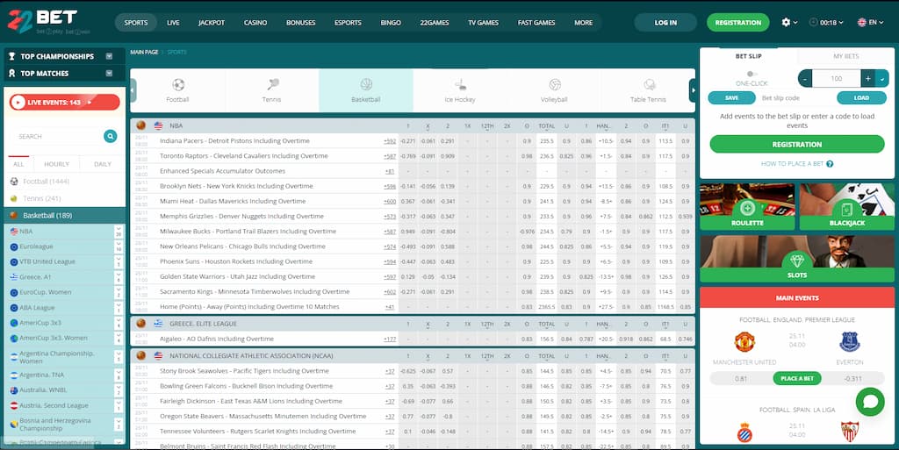The height and width of the screenshot is (450, 899).
Task: Click the bet amount input field
Action: [837, 78]
